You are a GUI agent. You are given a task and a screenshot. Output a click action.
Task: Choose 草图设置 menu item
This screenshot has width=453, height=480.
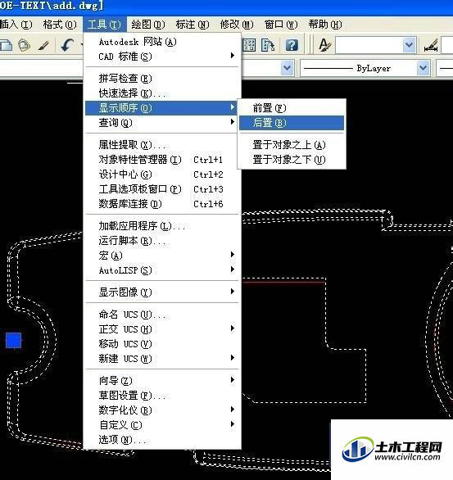click(x=161, y=396)
